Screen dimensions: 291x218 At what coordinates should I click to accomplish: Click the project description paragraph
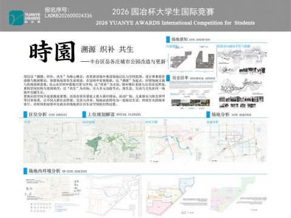[x=95, y=90]
